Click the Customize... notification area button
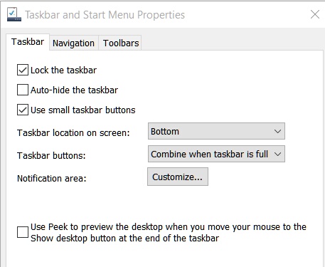The height and width of the screenshot is (267, 325). coord(178,177)
